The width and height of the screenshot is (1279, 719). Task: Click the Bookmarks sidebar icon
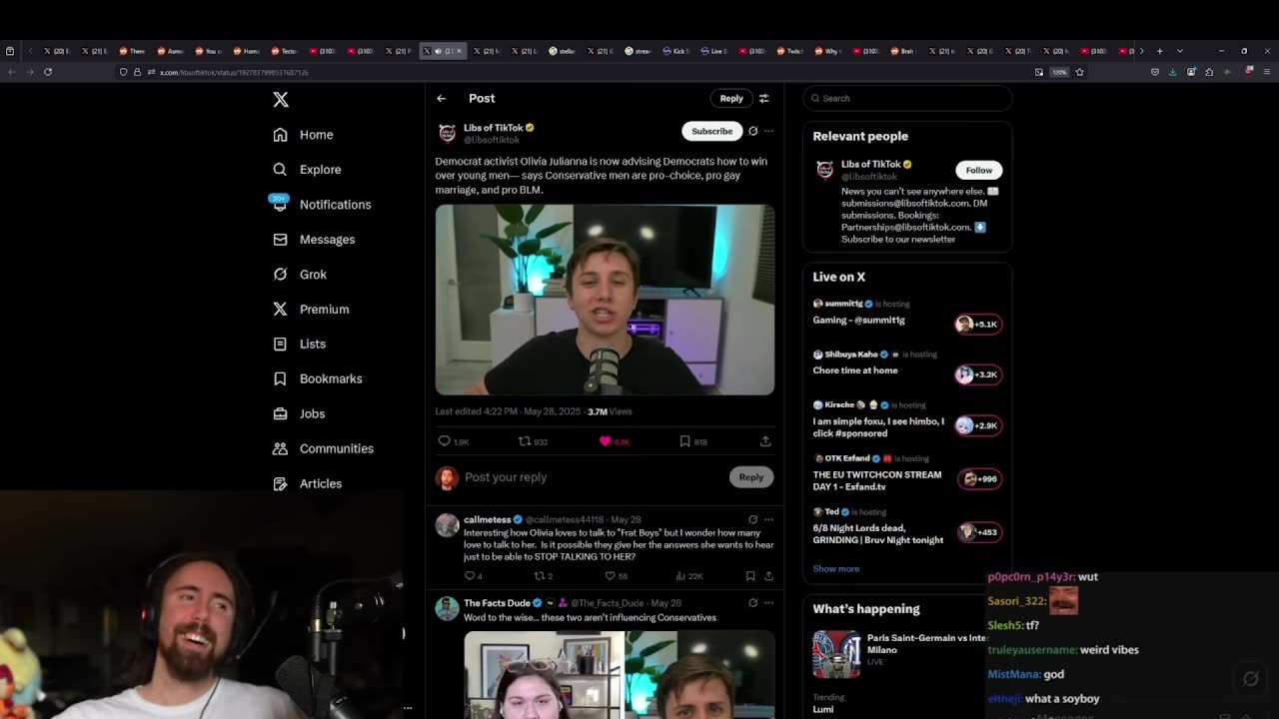pyautogui.click(x=280, y=378)
